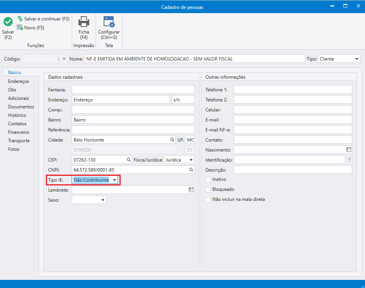Open the Lembrete calendar picker
365x288 pixels.
[x=191, y=190]
